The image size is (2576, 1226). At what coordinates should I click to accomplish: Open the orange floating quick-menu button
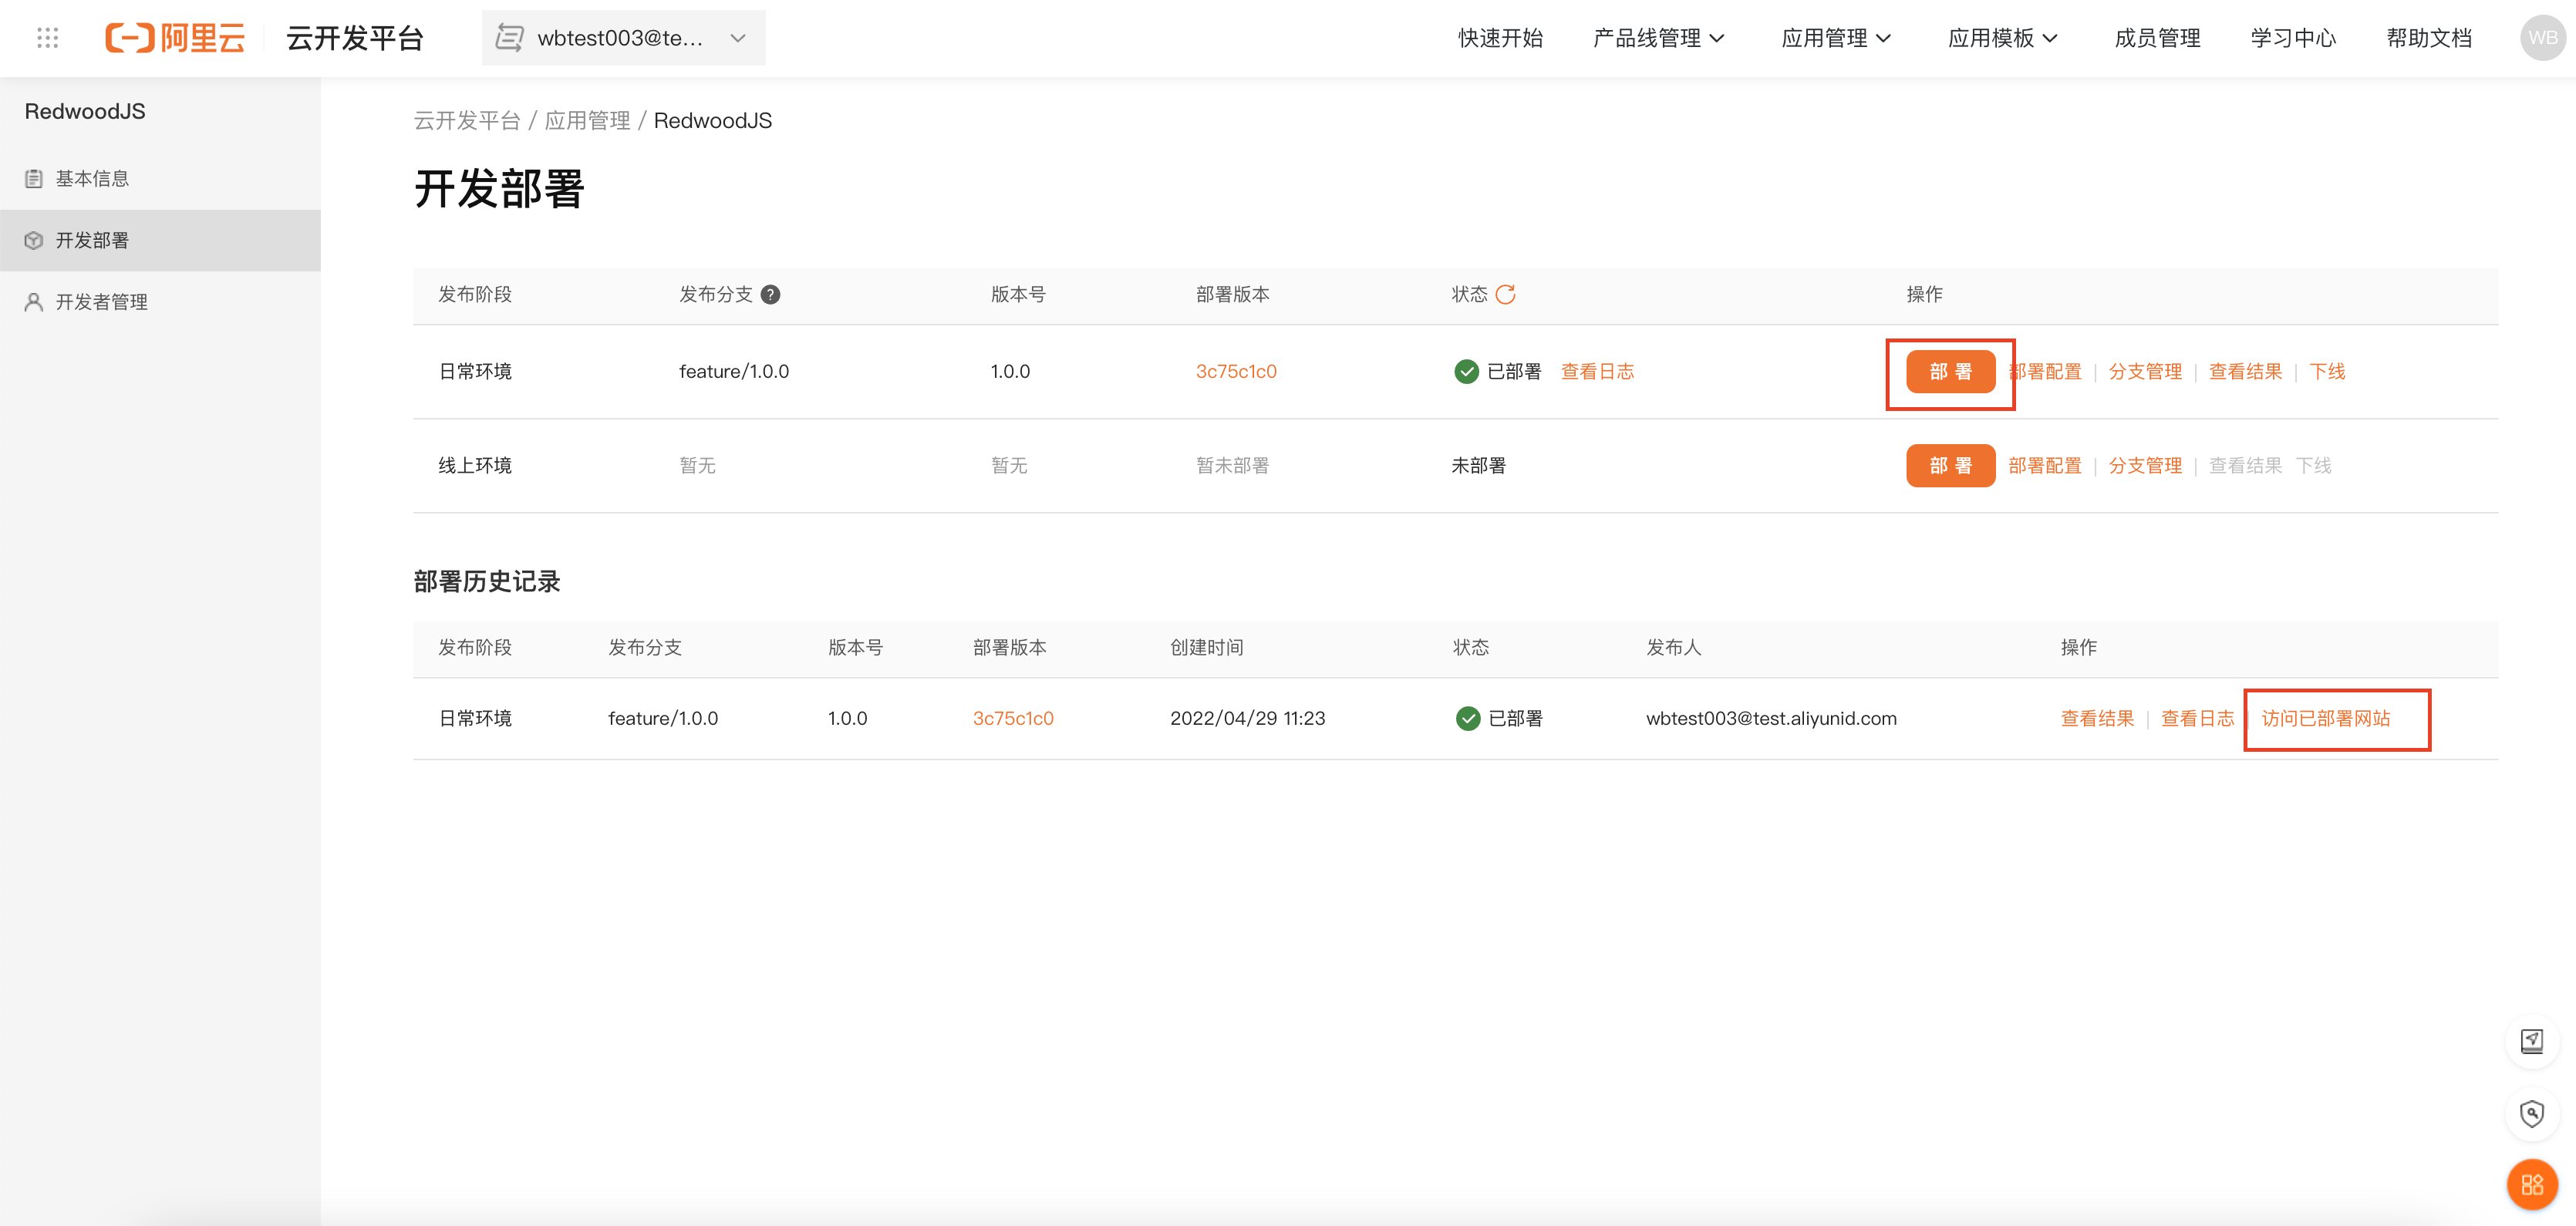coord(2531,1184)
